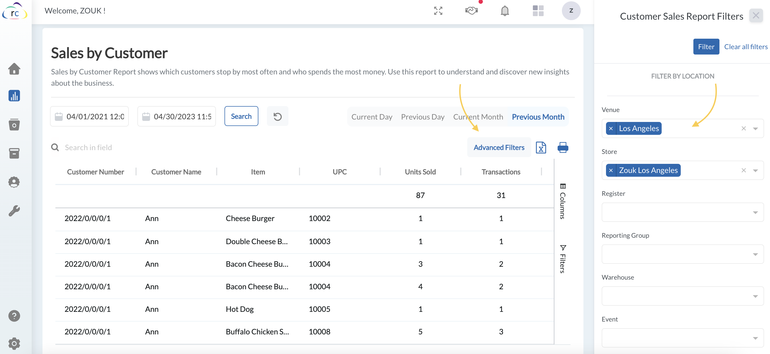Select the Cheese Burger row item
The height and width of the screenshot is (354, 770).
click(x=250, y=218)
